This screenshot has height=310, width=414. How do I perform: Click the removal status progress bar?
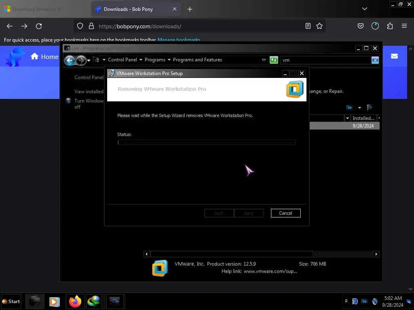click(x=206, y=142)
